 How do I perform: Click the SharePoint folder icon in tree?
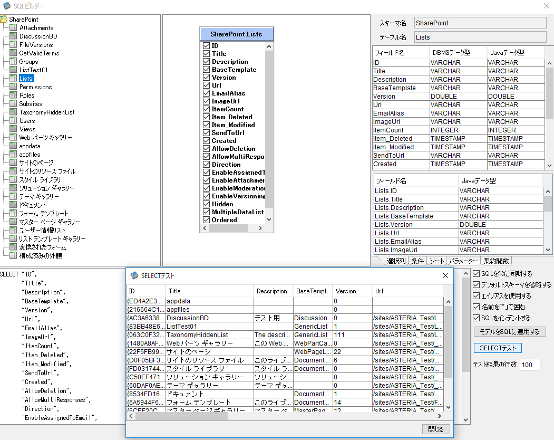3,20
